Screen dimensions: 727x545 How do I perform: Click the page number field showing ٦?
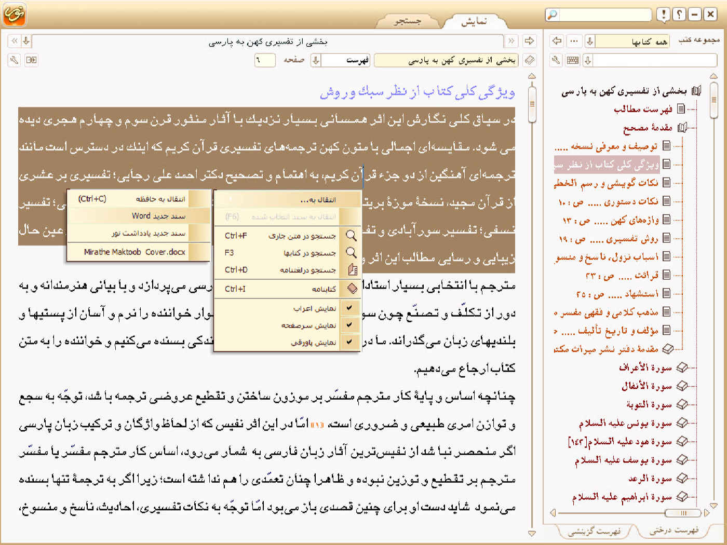(265, 61)
